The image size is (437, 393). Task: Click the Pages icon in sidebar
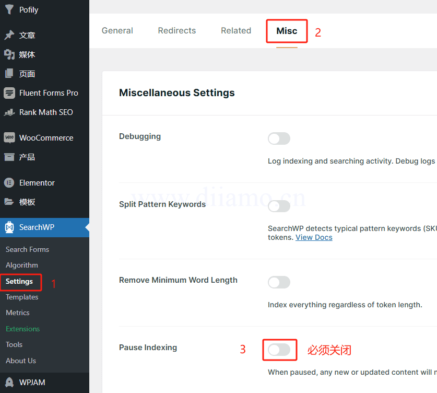point(9,74)
